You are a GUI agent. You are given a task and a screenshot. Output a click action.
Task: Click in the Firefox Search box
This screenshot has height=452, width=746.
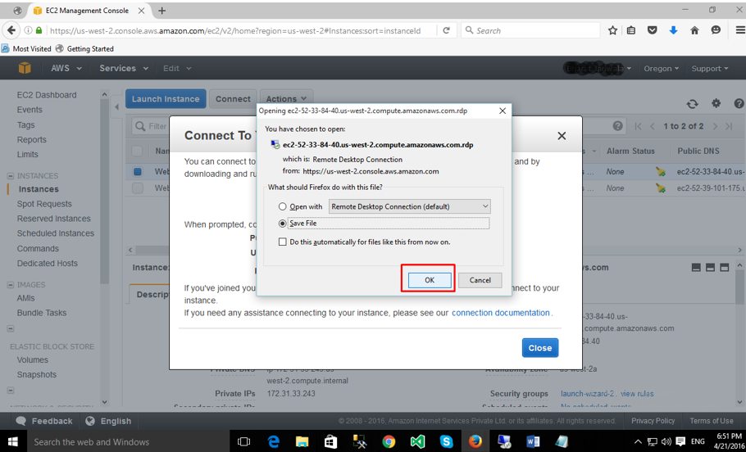tap(530, 30)
